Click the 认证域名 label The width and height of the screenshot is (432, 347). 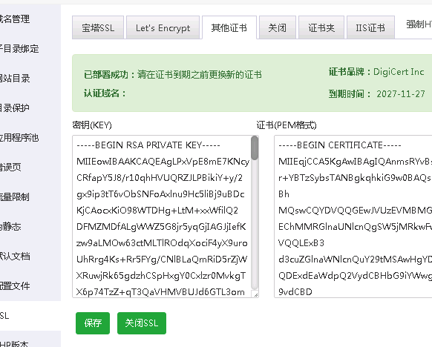tap(105, 93)
